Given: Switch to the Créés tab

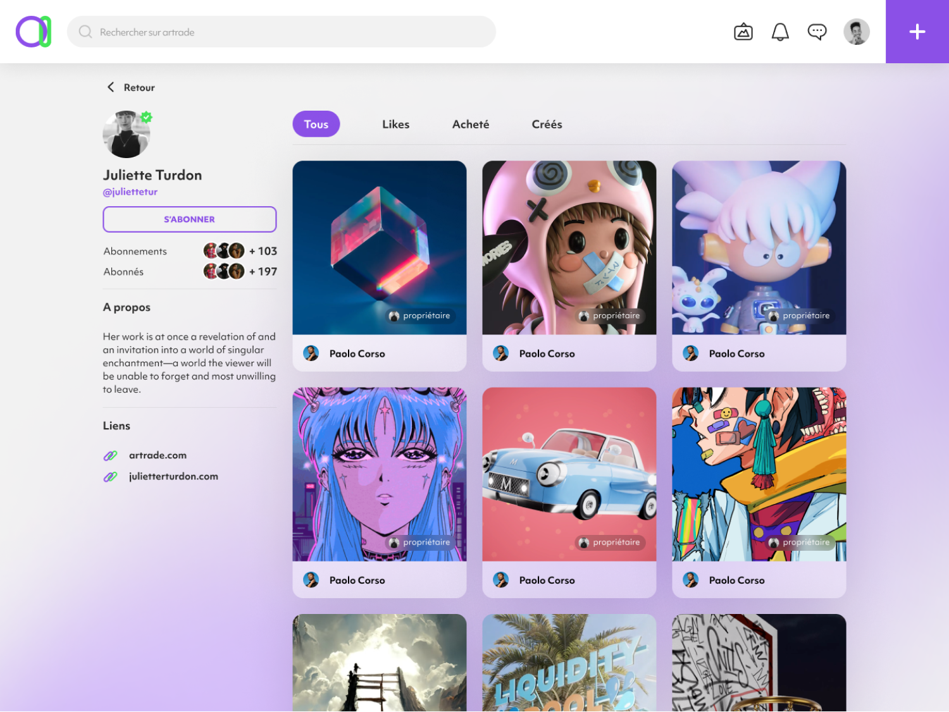Looking at the screenshot, I should (x=547, y=124).
